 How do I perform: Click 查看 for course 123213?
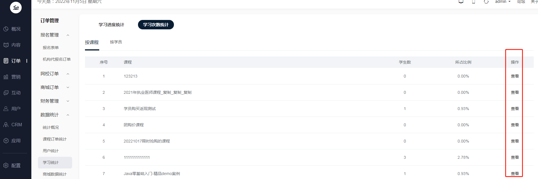coord(515,76)
